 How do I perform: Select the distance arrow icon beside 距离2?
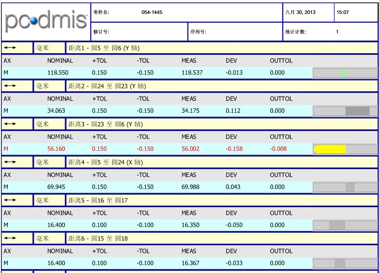click(10, 86)
